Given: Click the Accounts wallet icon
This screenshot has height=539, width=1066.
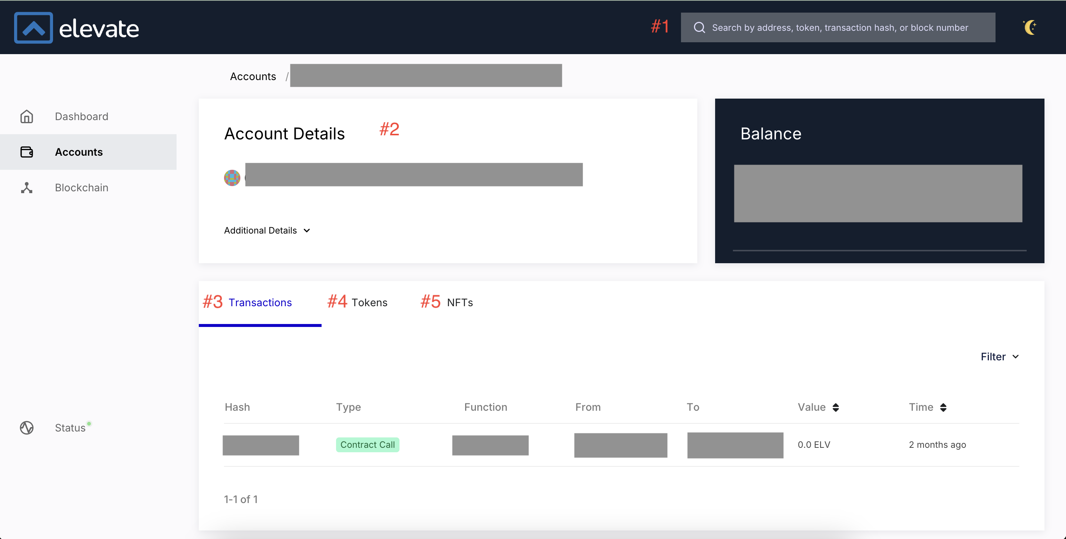Looking at the screenshot, I should coord(27,152).
